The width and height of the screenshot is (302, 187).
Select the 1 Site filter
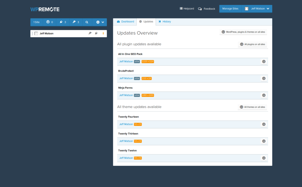[x=36, y=22]
